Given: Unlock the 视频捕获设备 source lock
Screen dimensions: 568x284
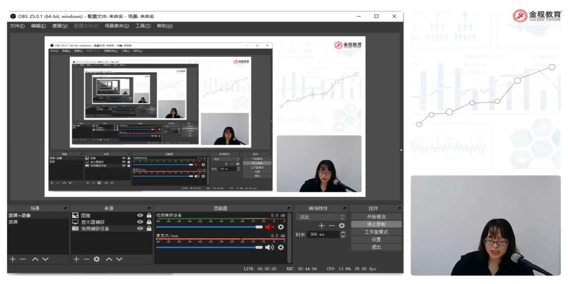Looking at the screenshot, I should pyautogui.click(x=149, y=229).
